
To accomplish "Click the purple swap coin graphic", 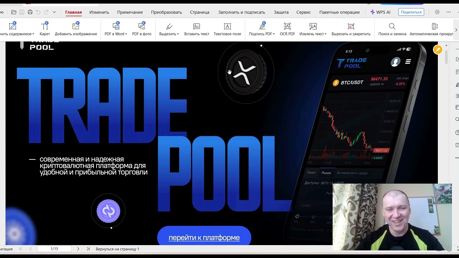I will [x=108, y=211].
